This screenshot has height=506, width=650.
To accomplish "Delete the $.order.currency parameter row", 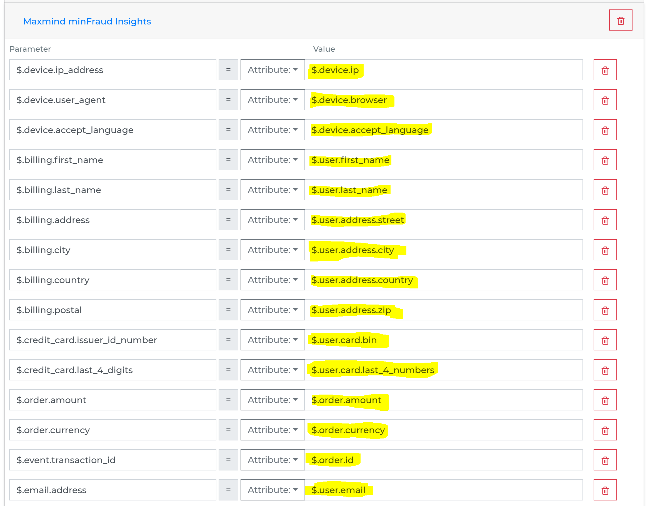I will 605,430.
